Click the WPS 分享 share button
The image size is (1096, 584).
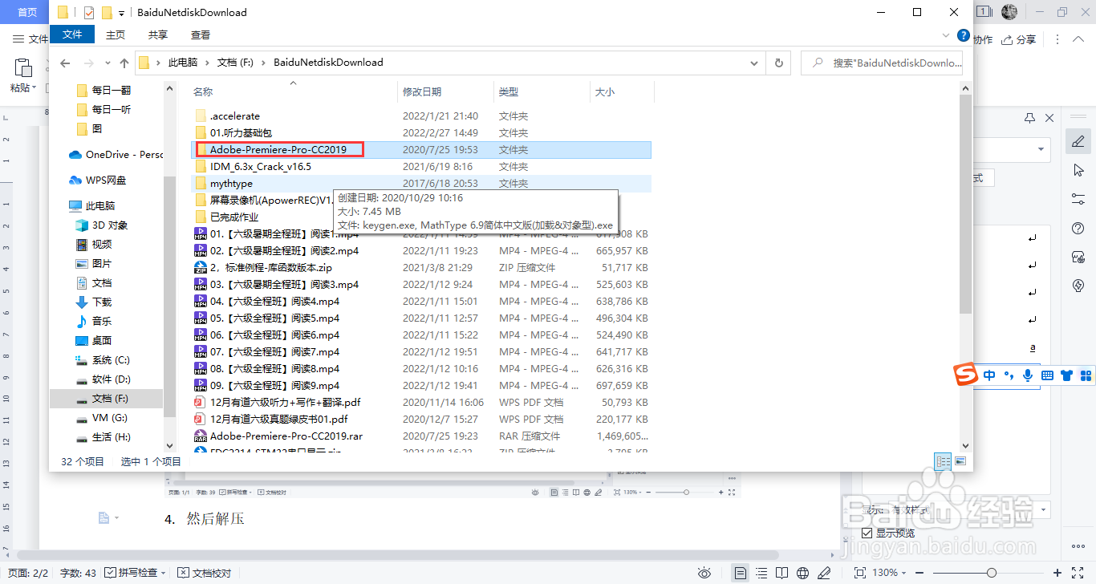[x=1019, y=39]
